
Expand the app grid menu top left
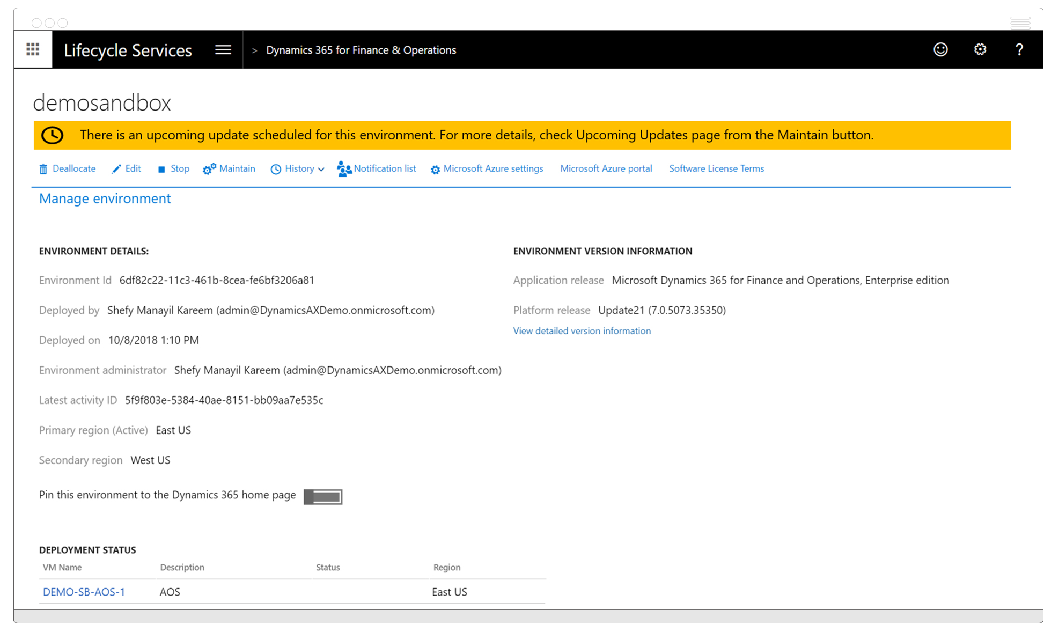pos(33,50)
